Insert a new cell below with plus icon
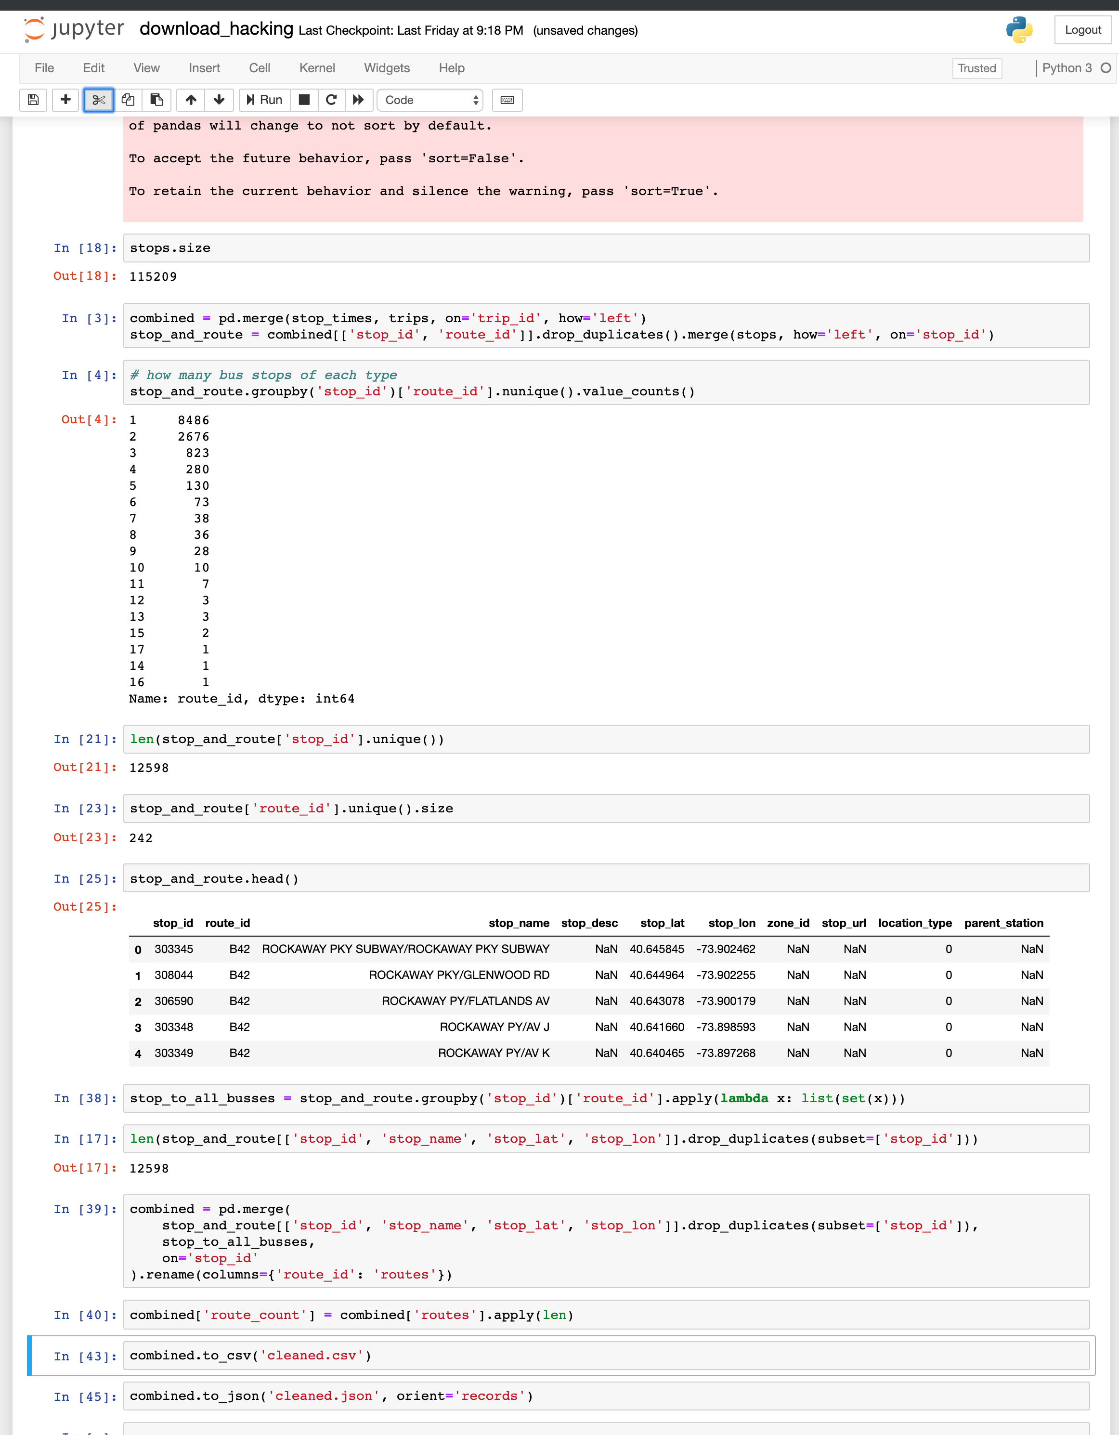Image resolution: width=1119 pixels, height=1435 pixels. 65,100
